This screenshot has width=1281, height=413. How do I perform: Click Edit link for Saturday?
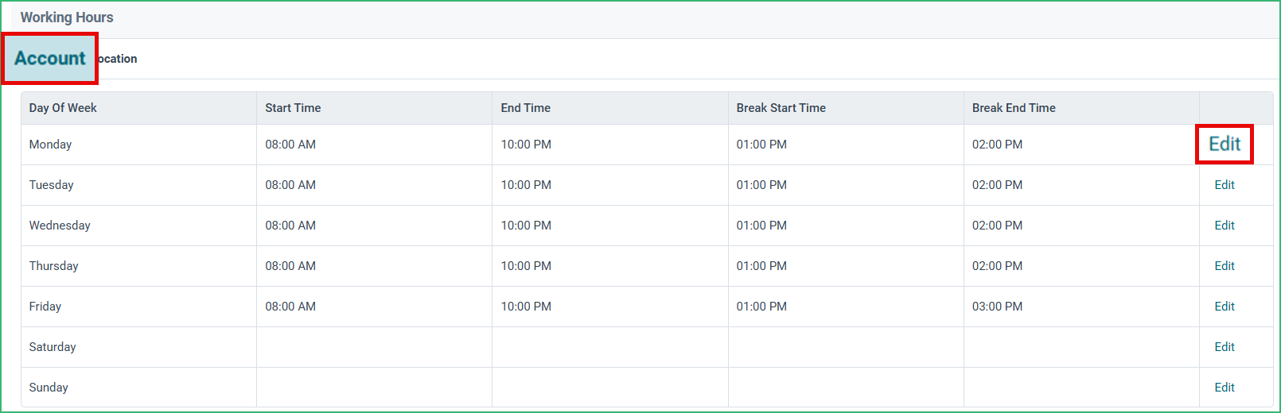pos(1225,347)
